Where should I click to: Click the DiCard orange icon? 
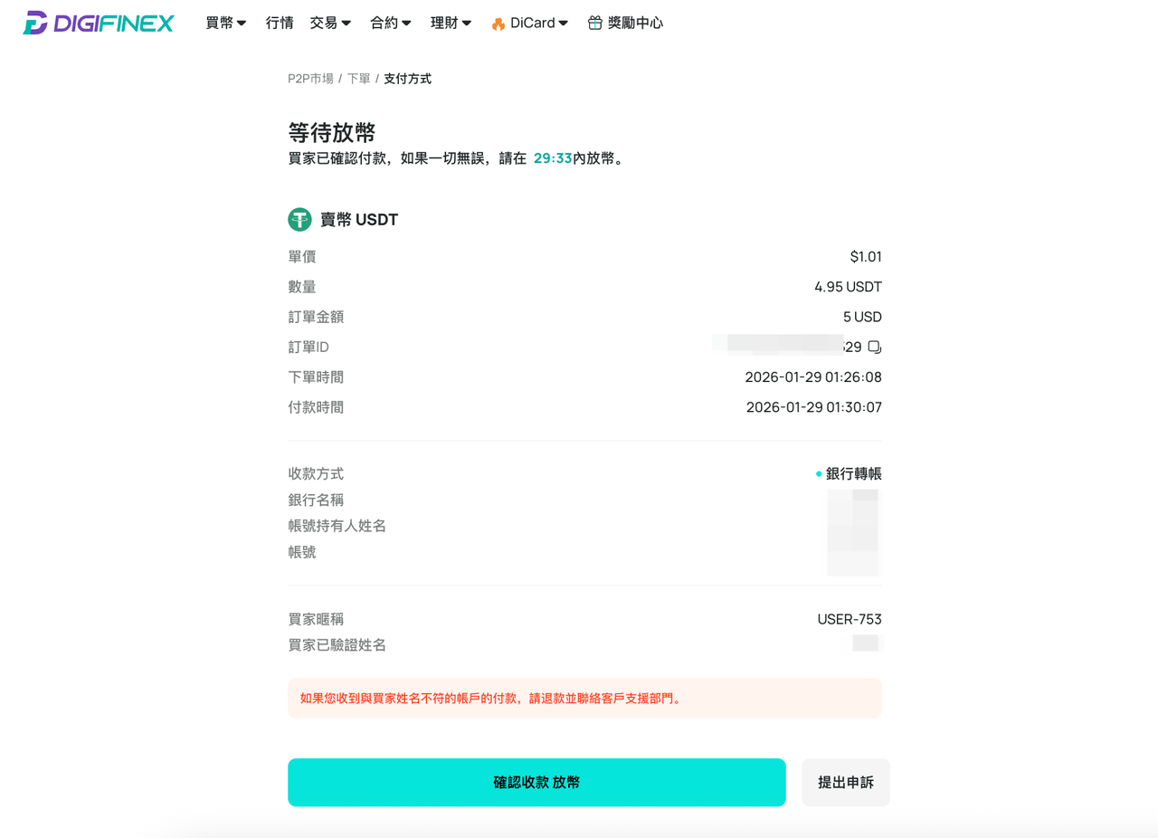(498, 24)
